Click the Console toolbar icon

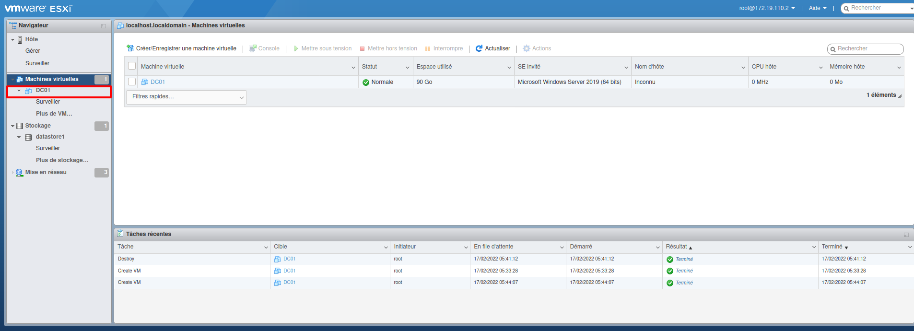pos(253,48)
